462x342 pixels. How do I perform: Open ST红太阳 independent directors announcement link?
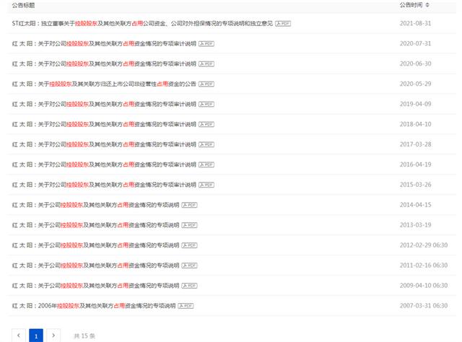point(142,24)
